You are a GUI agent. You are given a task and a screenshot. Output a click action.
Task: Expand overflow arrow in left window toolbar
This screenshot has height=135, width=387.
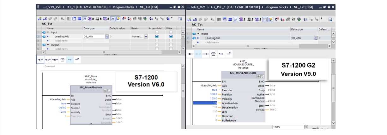point(172,18)
